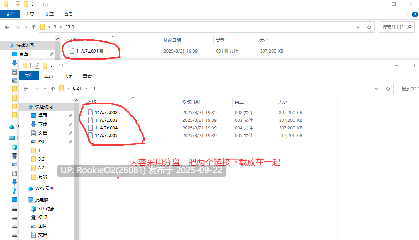Image resolution: width=419 pixels, height=240 pixels.
Task: Sort by 类型 column in 11.1 window
Action: point(220,40)
